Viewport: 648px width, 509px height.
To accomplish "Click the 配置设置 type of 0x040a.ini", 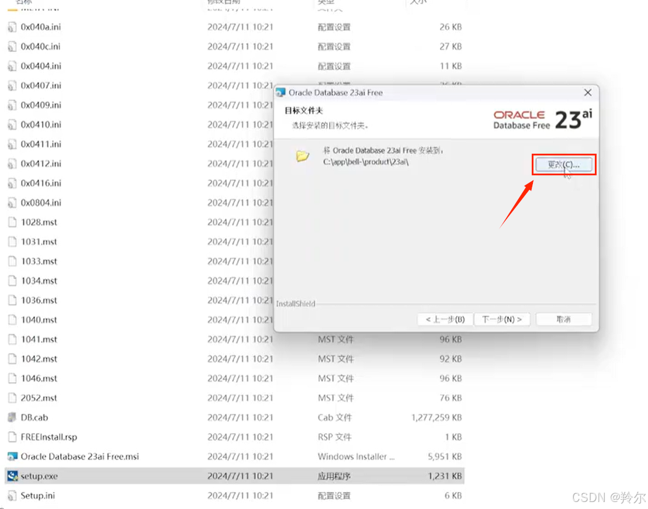I will (x=334, y=27).
